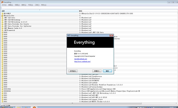This screenshot has height=108, width=178.
Task: Click path C:\Windows\inf\wsearchidxpi
Action: point(91,87)
